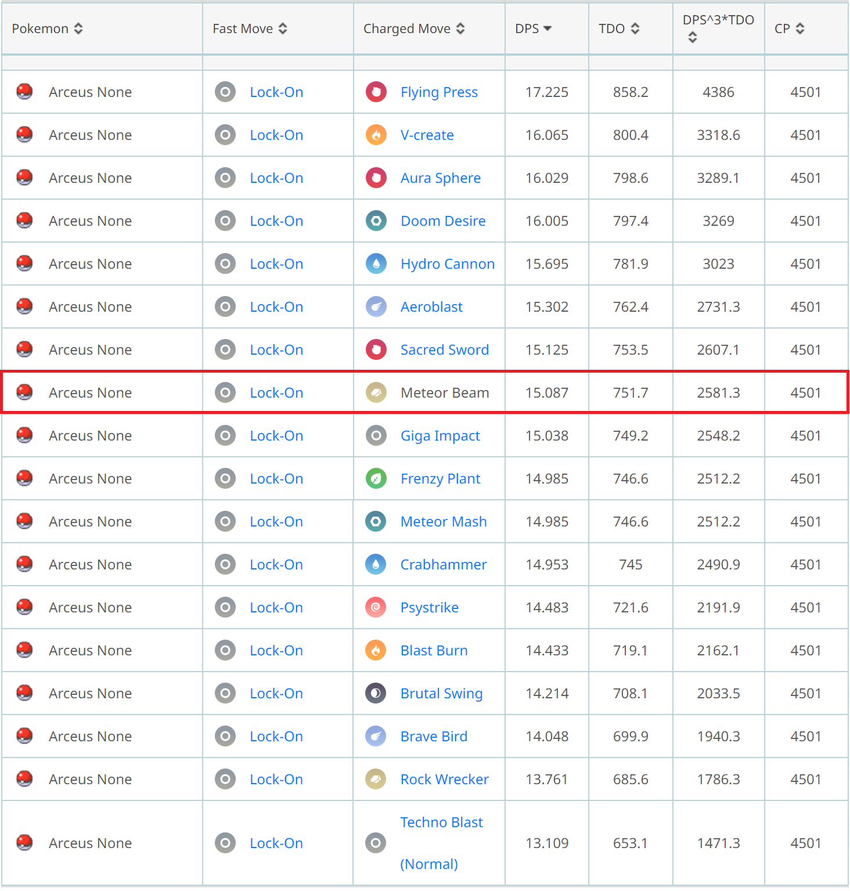The height and width of the screenshot is (891, 850).
Task: Click the Rock-type icon beside Meteor Beam
Action: [376, 392]
